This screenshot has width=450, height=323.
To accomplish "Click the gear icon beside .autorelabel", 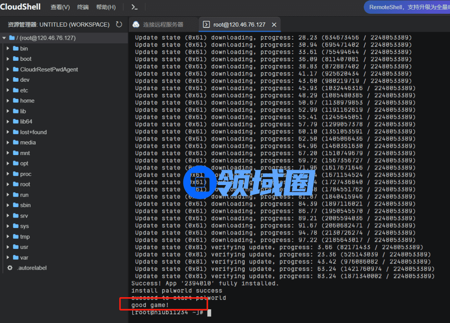I will click(10, 268).
